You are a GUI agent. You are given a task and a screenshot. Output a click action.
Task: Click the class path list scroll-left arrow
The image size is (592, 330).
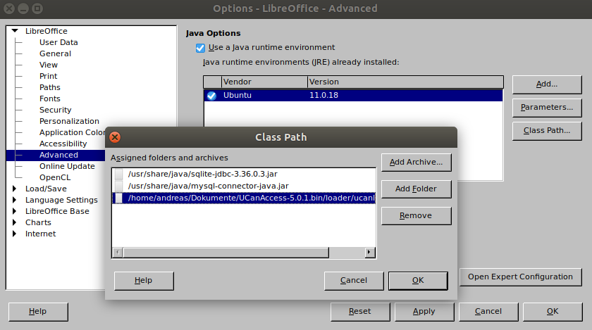[118, 253]
